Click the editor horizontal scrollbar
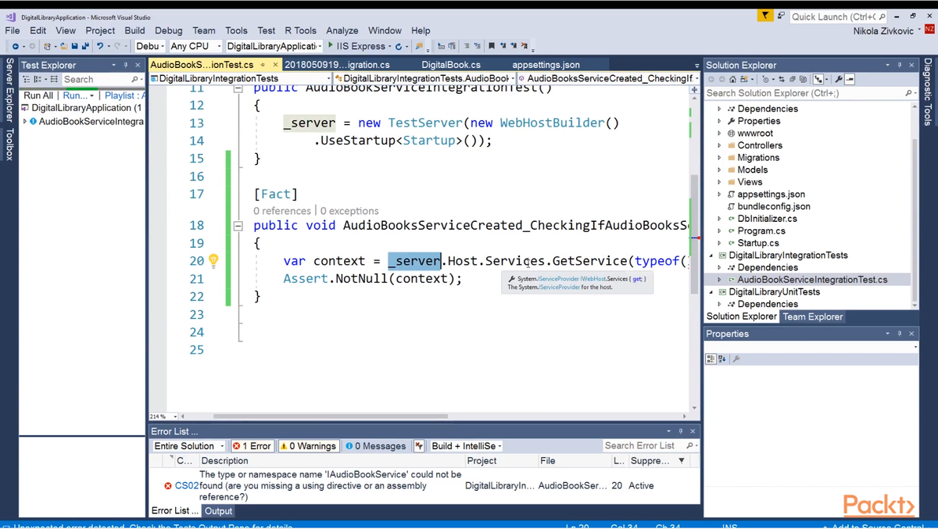The height and width of the screenshot is (529, 938). pyautogui.click(x=331, y=416)
